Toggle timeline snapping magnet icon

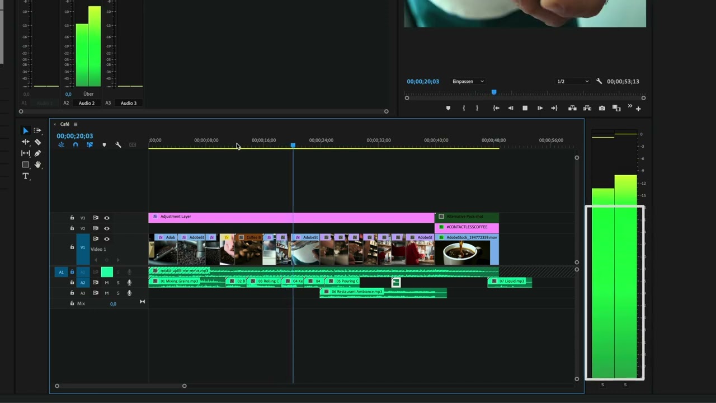tap(76, 145)
